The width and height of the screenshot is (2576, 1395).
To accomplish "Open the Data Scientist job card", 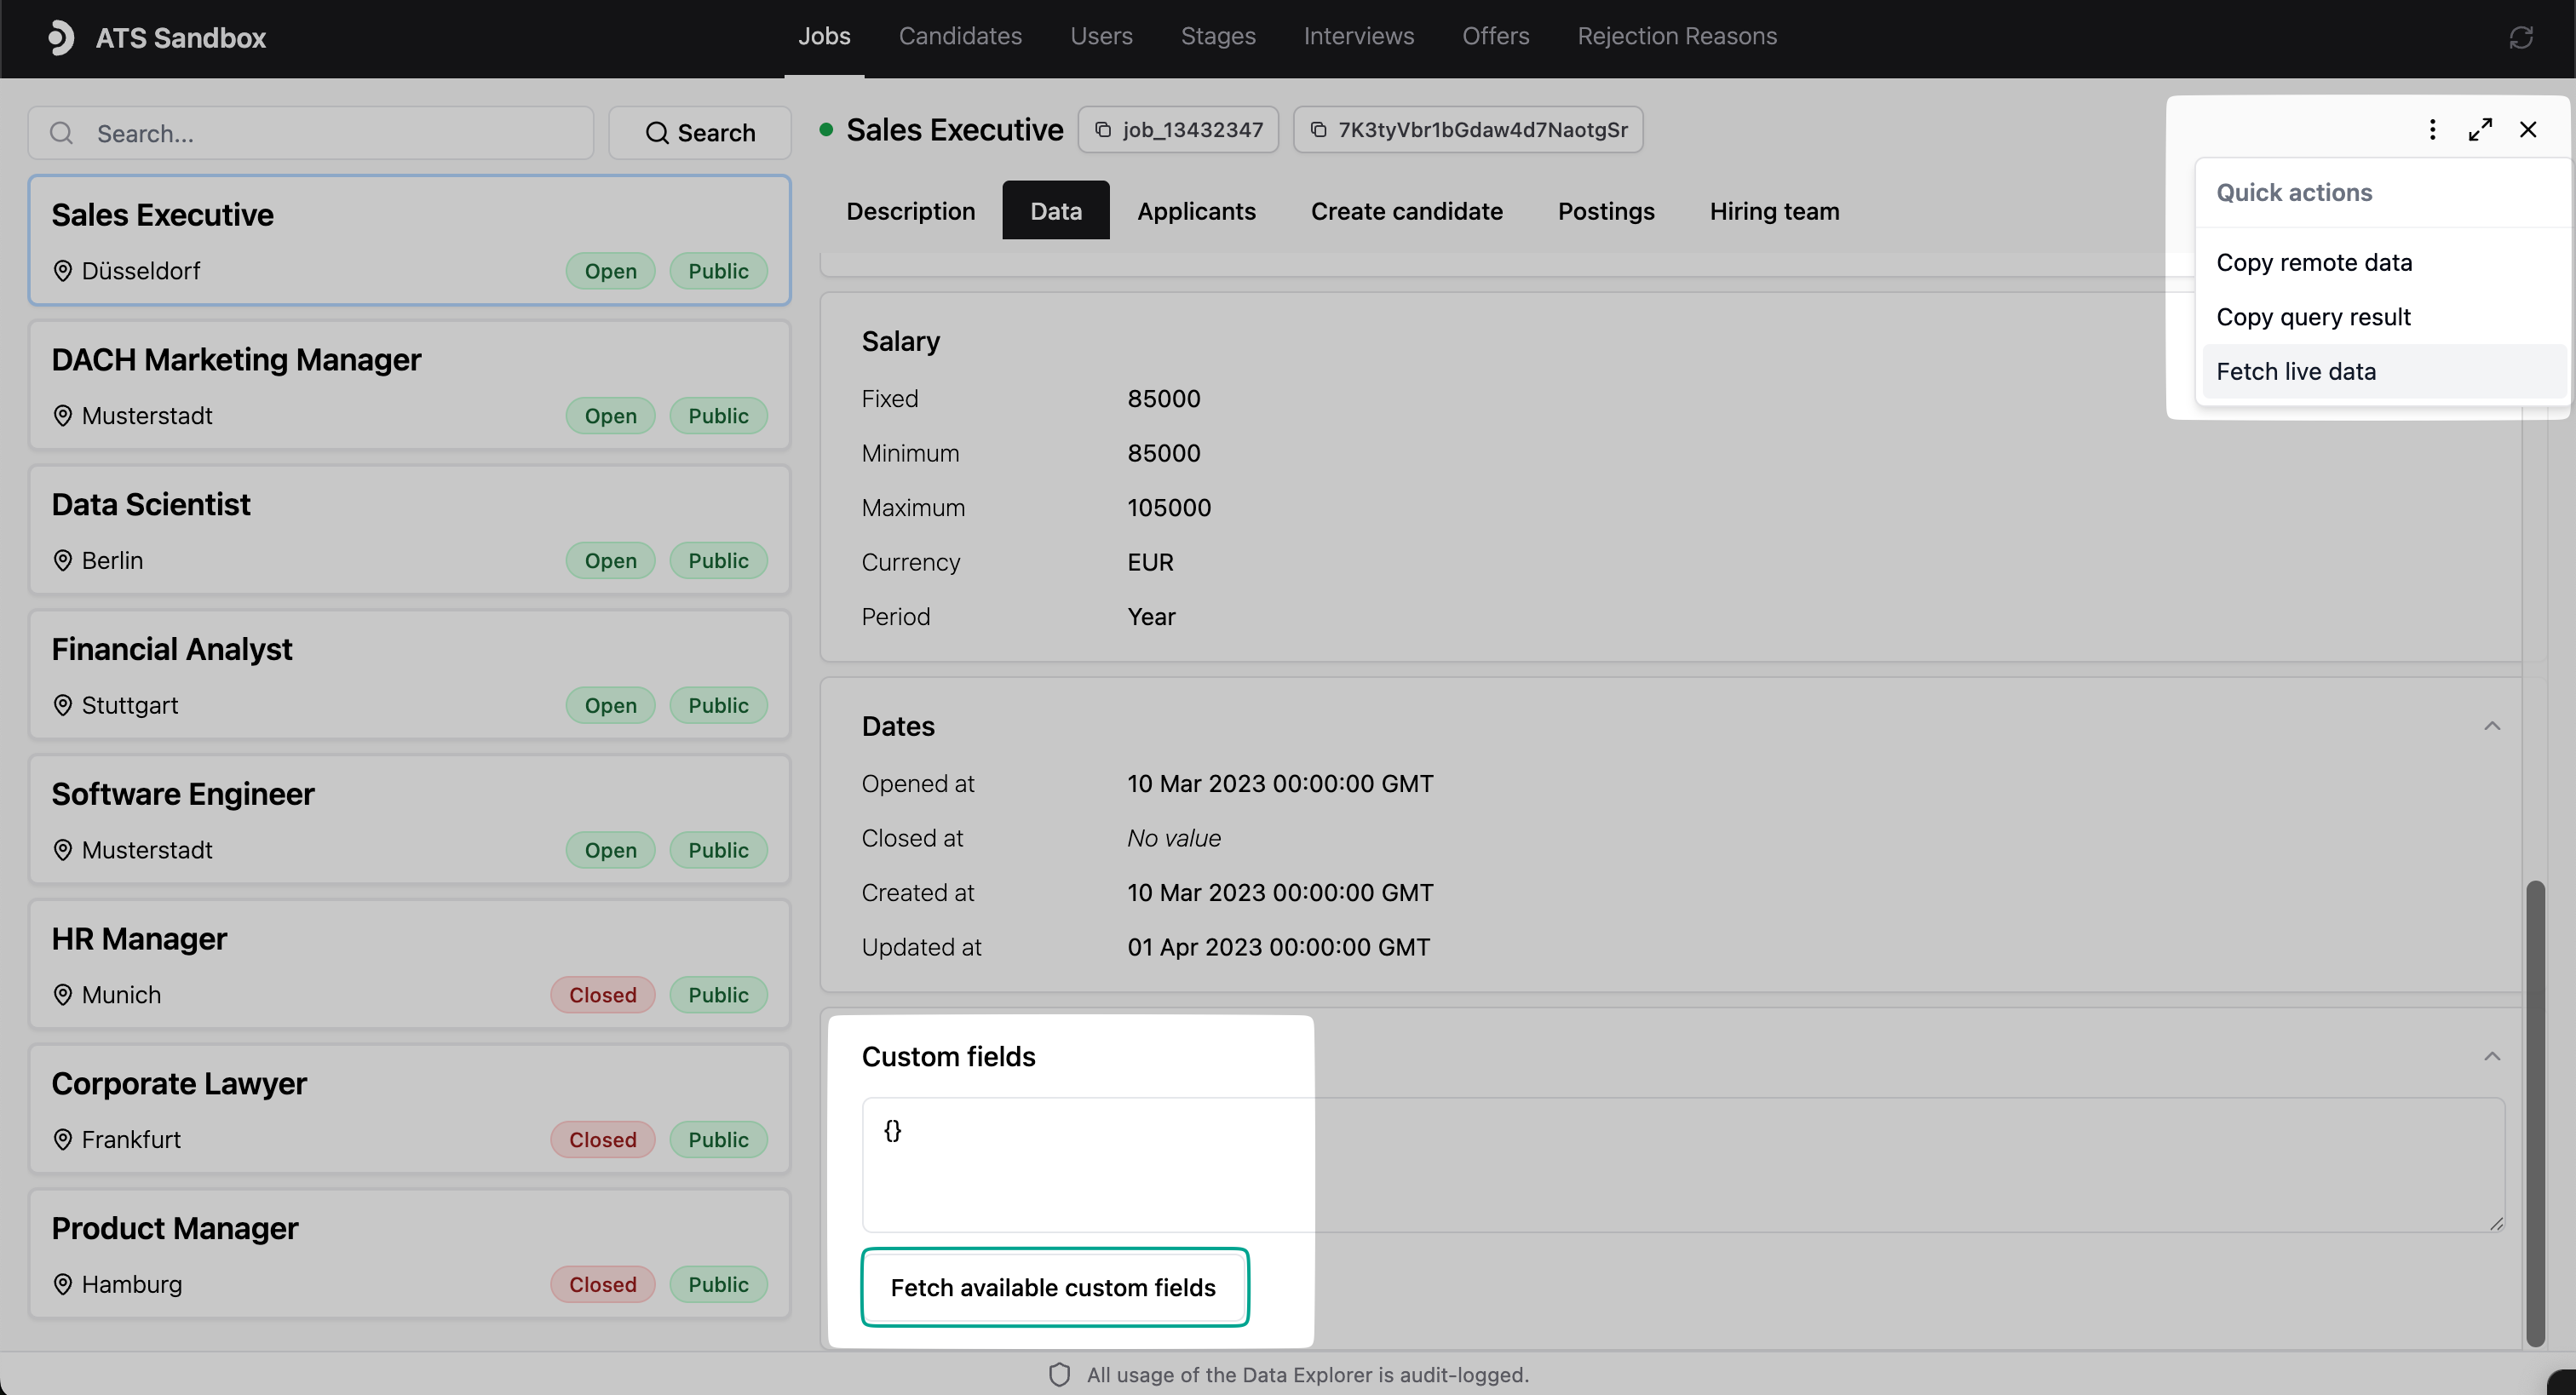I will pyautogui.click(x=410, y=530).
